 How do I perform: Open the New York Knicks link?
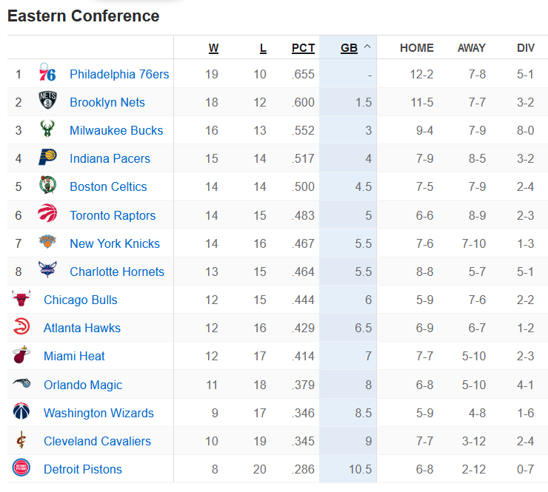(115, 243)
